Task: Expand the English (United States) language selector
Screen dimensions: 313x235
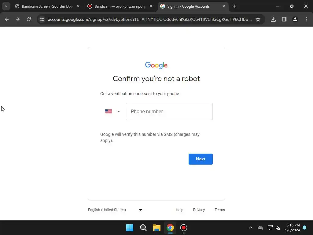Action: click(115, 210)
